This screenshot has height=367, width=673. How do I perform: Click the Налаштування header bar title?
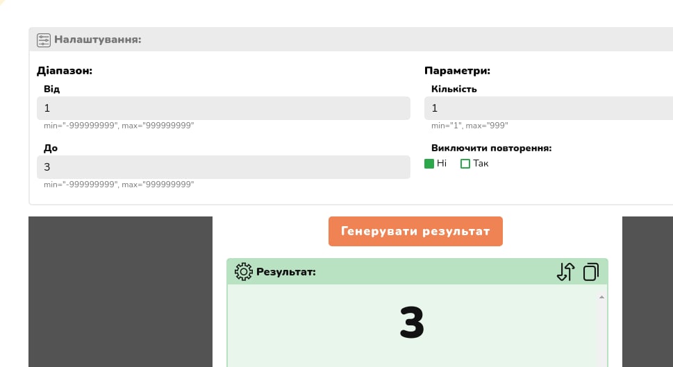pos(98,40)
